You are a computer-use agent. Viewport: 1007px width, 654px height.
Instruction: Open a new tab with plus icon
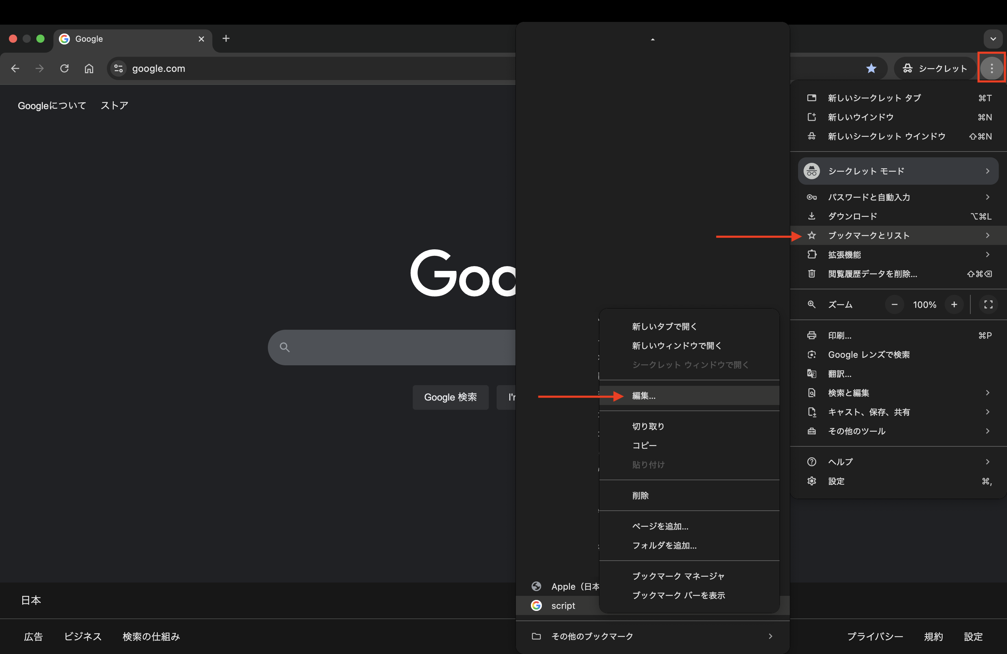tap(226, 38)
